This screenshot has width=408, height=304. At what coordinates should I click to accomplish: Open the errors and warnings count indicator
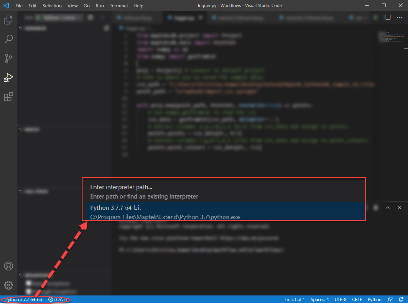[58, 300]
